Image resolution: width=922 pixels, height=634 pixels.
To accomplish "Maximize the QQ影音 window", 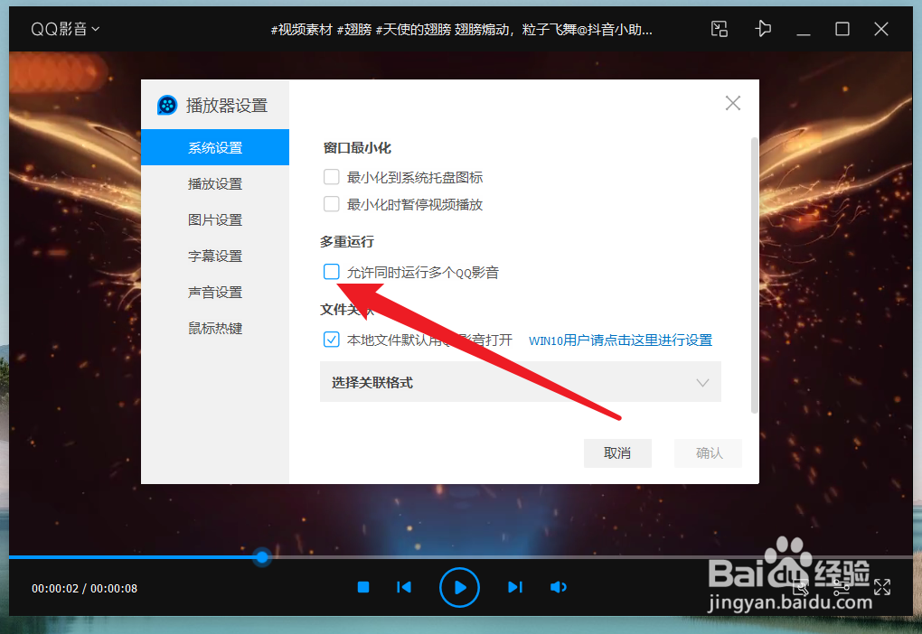I will tap(842, 29).
